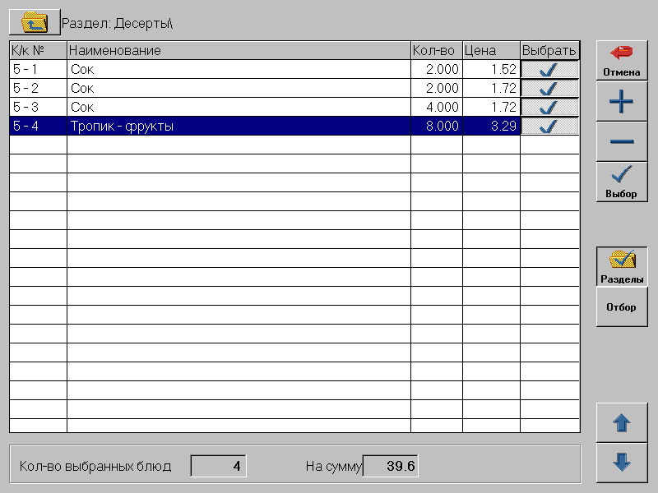Click the quantity 2.000 in row 5 - 1
This screenshot has width=658, height=493.
click(437, 69)
